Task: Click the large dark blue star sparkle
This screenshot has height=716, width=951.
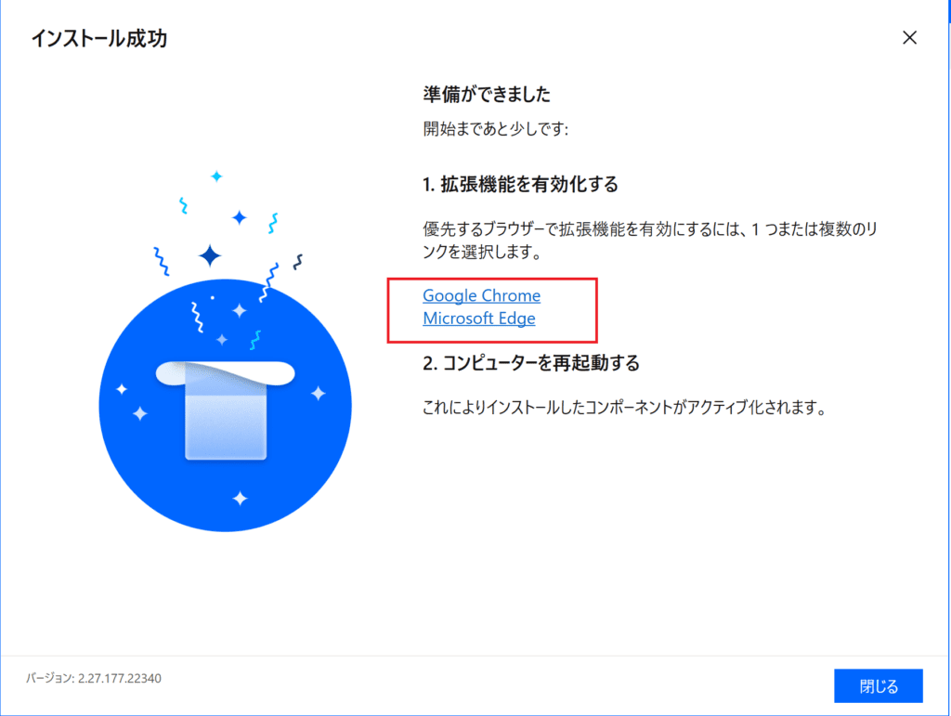Action: [x=210, y=255]
